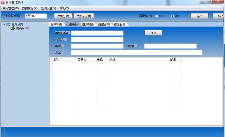Switch to the 新增合同 tab
This screenshot has width=225, height=137.
click(x=104, y=25)
